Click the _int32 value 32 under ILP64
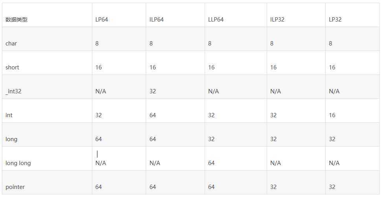The image size is (383, 198). 153,91
